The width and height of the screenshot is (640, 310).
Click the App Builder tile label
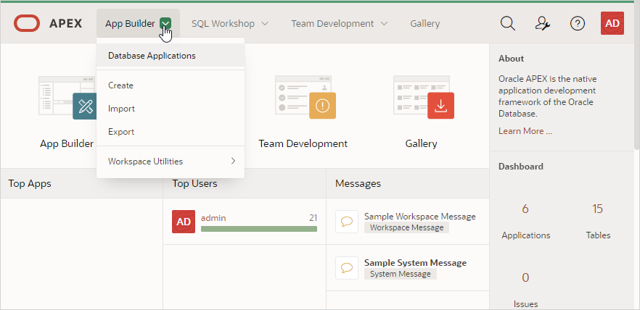click(x=67, y=143)
